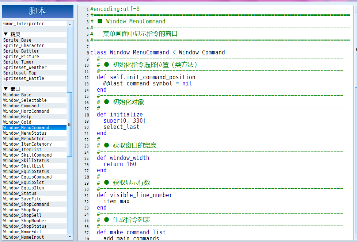The width and height of the screenshot is (357, 242).
Task: Select the Window_MenuActor script entry
Action: pos(35,138)
